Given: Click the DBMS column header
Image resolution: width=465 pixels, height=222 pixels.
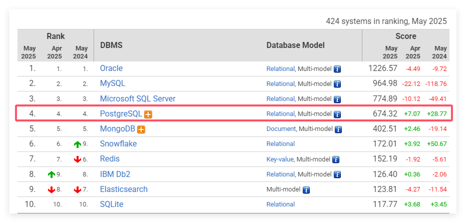Looking at the screenshot, I should pyautogui.click(x=111, y=45).
